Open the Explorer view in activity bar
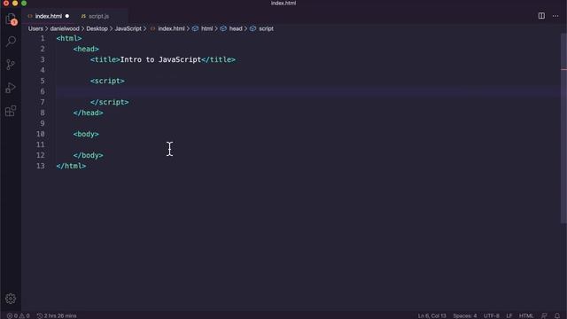Screen dimensions: 567x319 tap(11, 19)
